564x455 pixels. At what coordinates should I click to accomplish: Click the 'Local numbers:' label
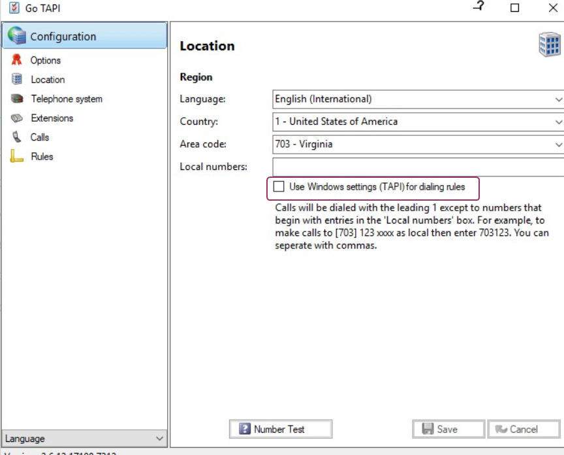point(213,167)
